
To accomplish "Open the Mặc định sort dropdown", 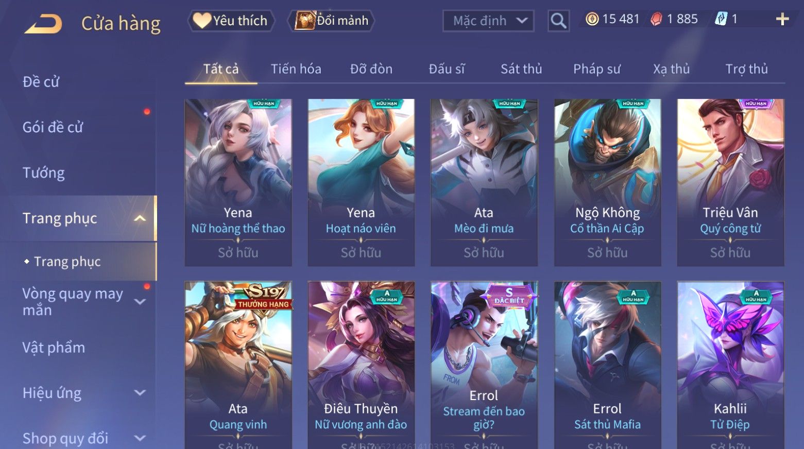I will tap(488, 21).
